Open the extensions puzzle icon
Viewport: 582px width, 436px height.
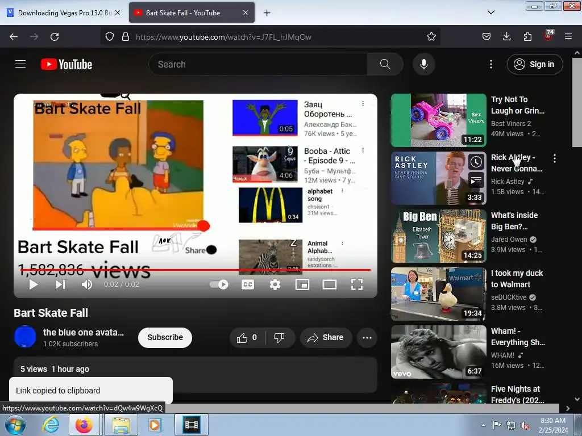[x=527, y=37]
